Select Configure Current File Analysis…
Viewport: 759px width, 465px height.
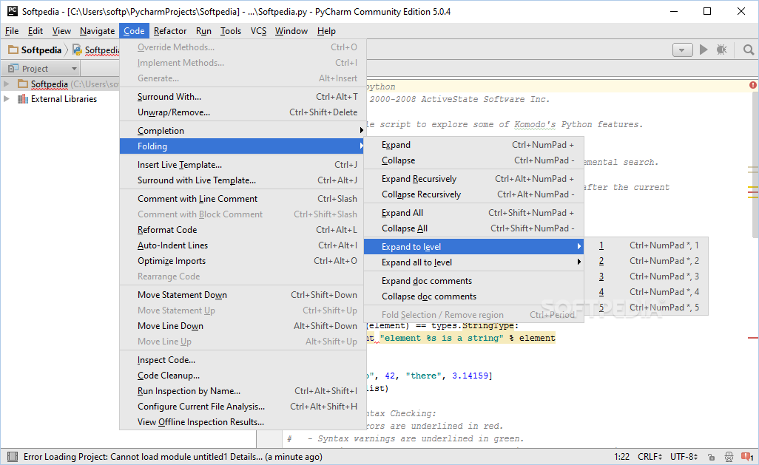click(x=243, y=407)
